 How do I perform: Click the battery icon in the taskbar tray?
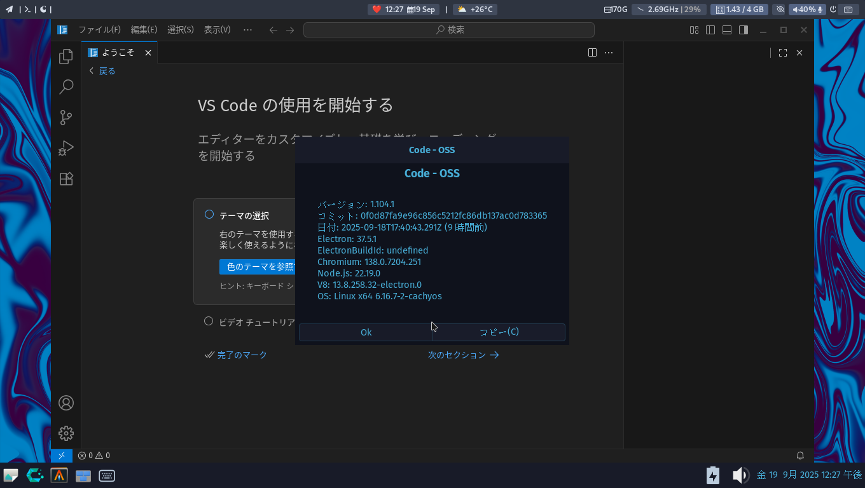(x=713, y=475)
